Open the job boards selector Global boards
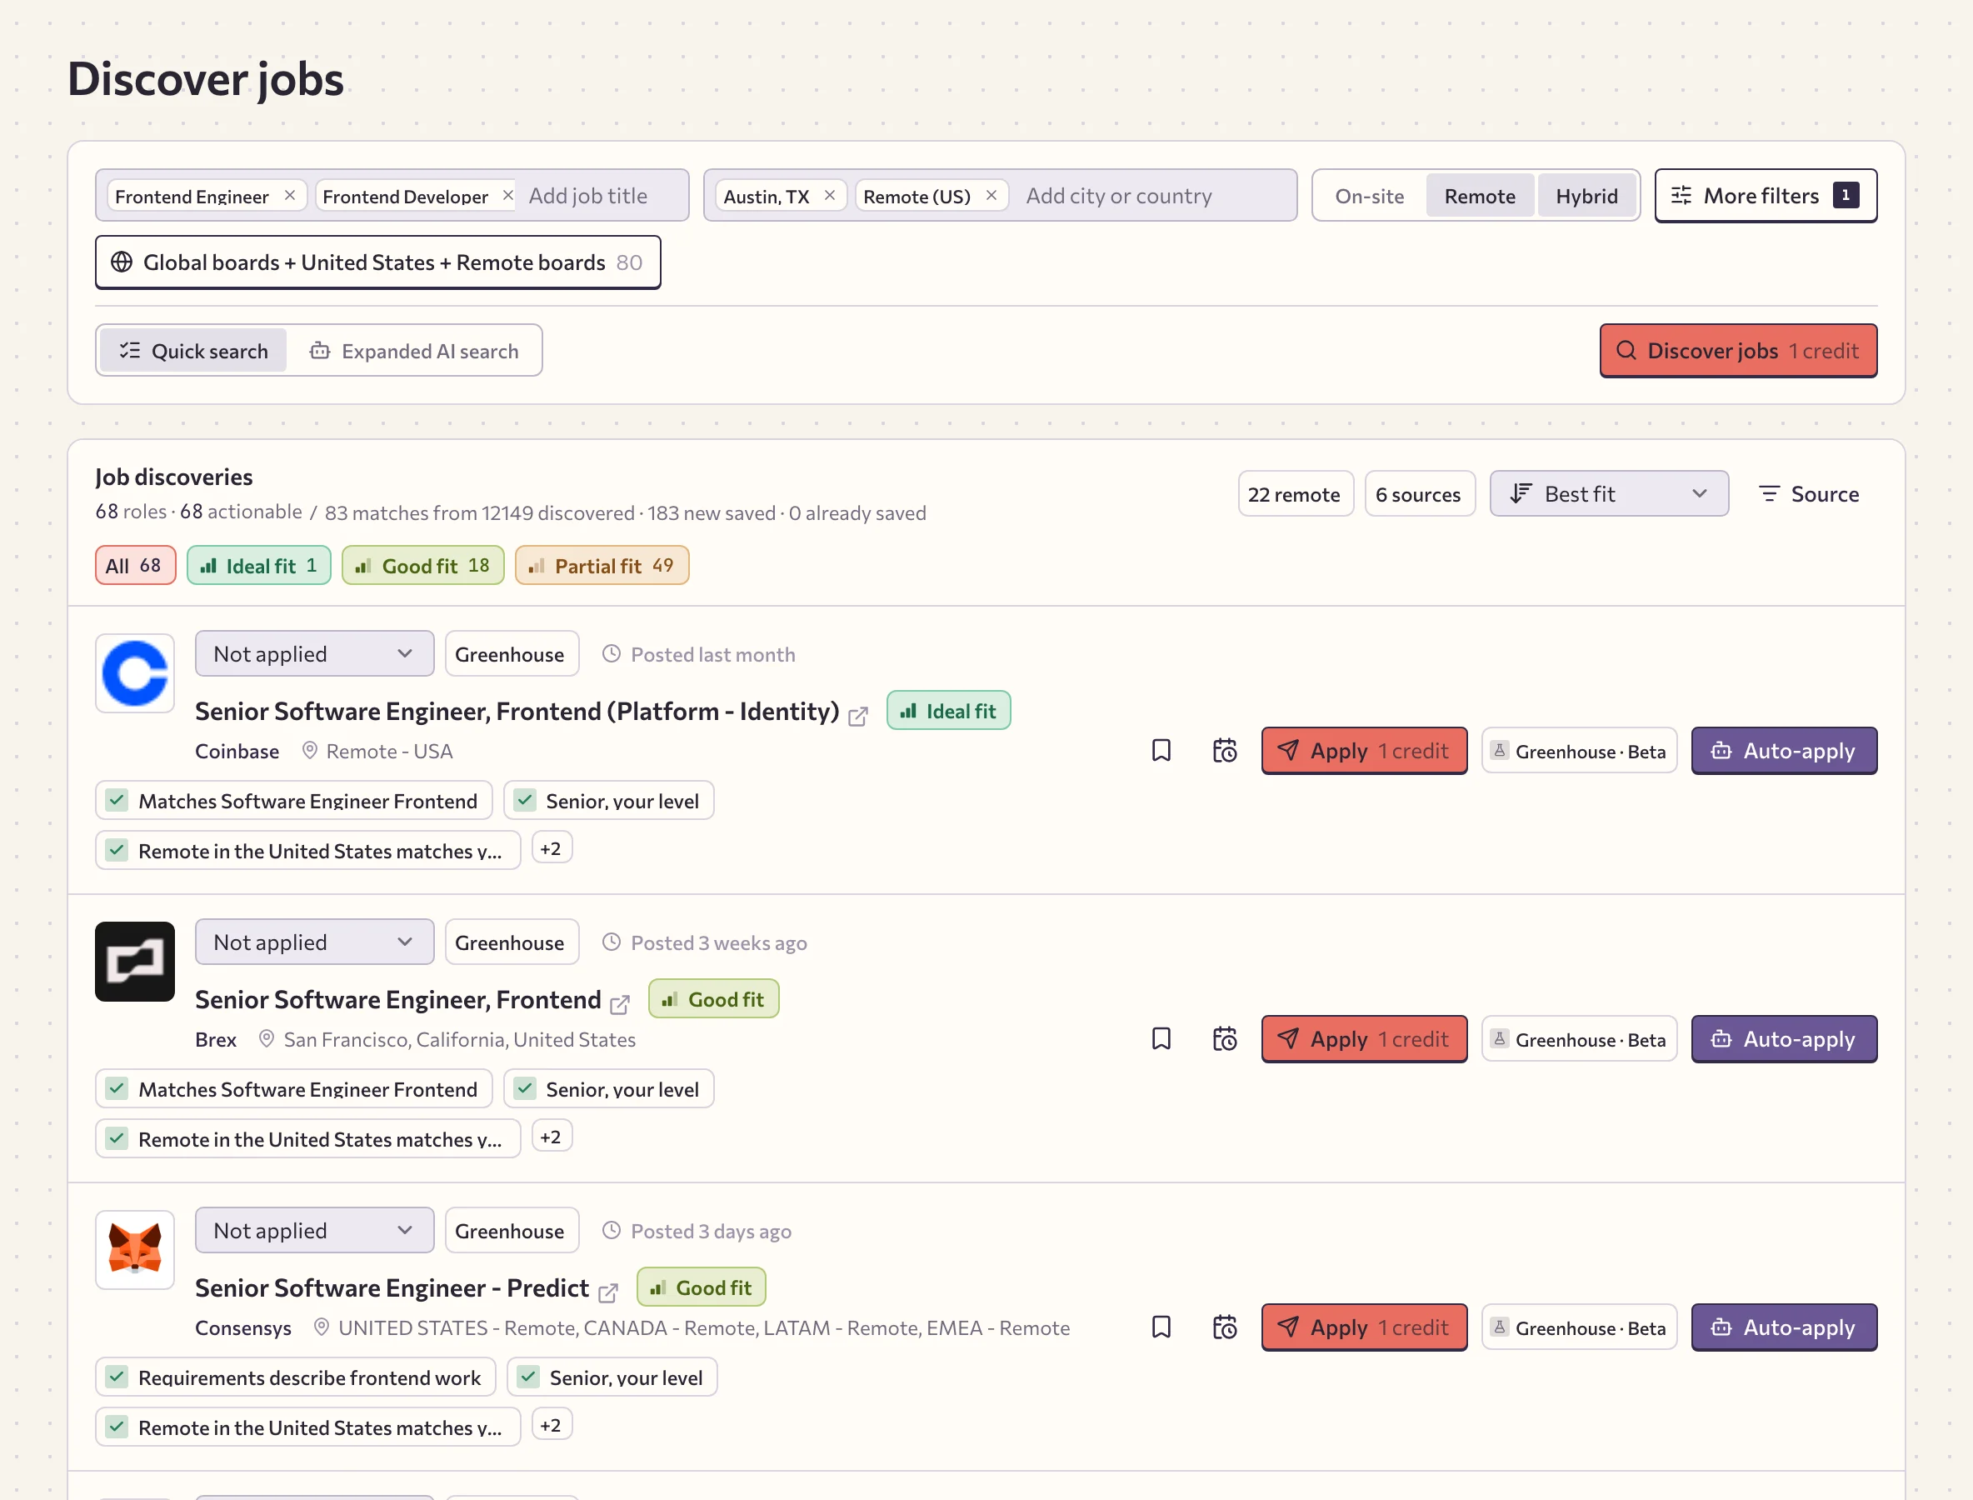The height and width of the screenshot is (1500, 1973). [377, 262]
